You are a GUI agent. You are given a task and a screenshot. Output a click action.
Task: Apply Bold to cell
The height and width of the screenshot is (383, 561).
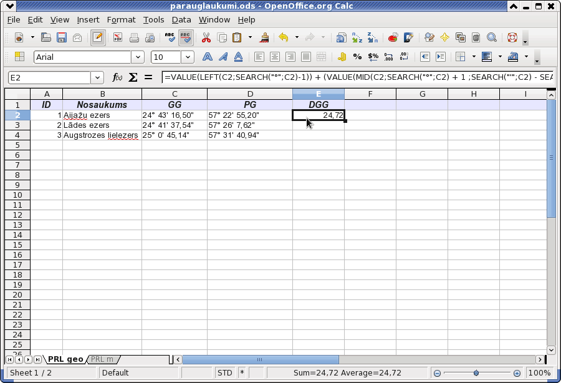207,57
